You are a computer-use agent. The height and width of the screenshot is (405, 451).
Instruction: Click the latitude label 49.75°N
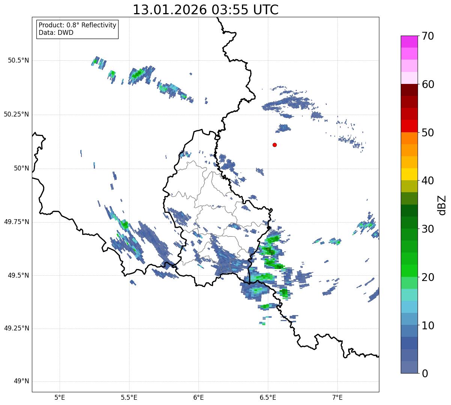[x=16, y=222]
